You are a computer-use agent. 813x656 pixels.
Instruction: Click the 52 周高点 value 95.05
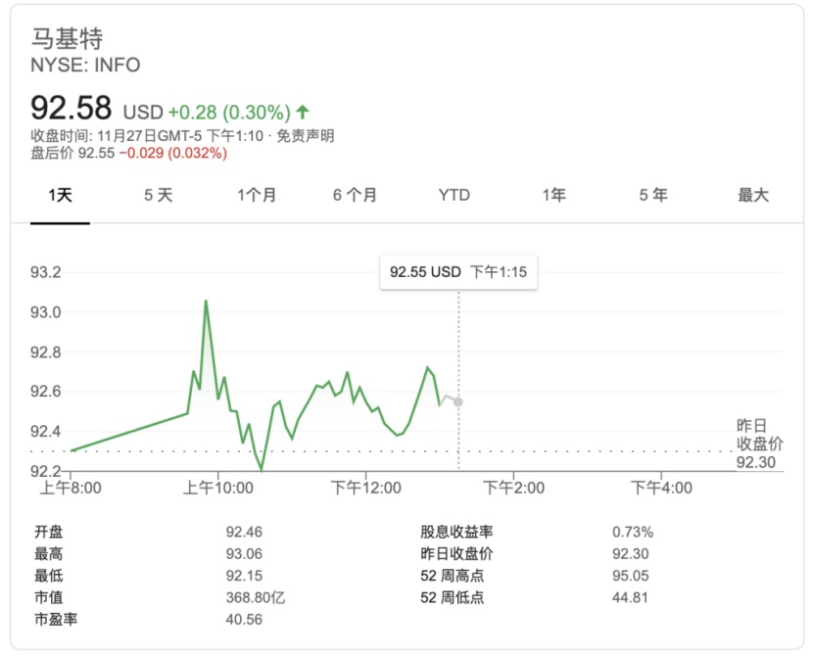coord(630,576)
